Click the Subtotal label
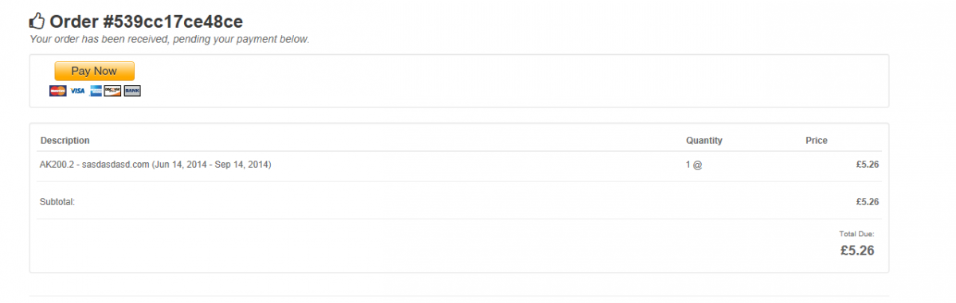Viewport: 956px width, 303px height. [x=57, y=202]
